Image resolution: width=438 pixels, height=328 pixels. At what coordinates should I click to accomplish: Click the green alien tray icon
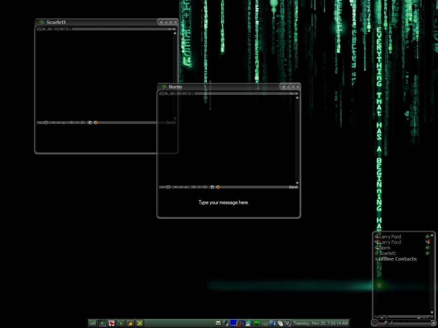(x=257, y=323)
